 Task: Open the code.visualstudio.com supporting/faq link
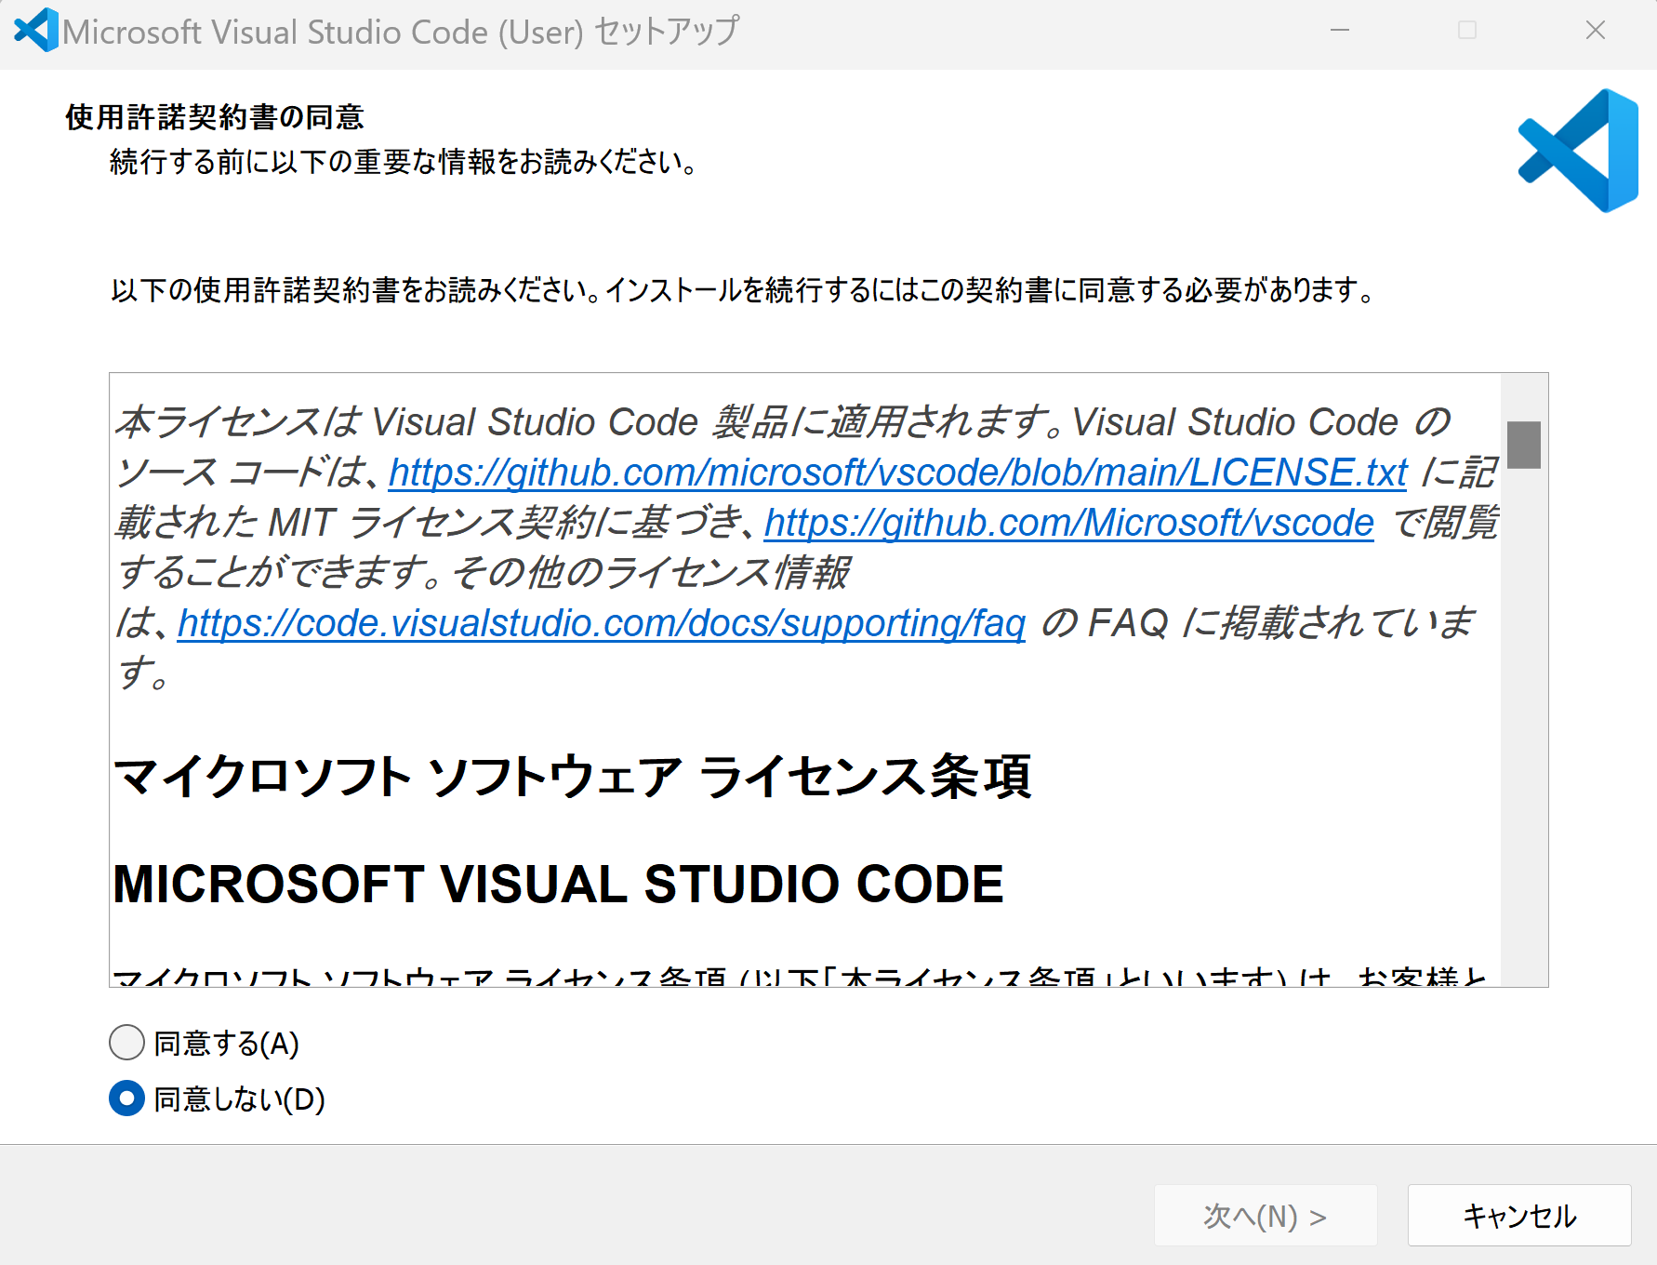[602, 623]
